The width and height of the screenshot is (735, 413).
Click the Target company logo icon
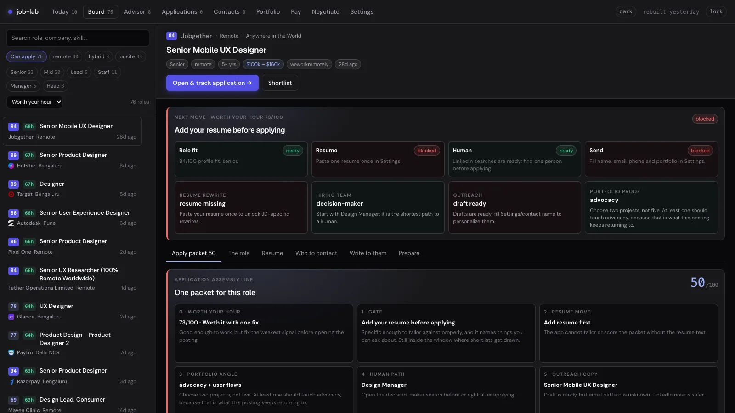[11, 195]
